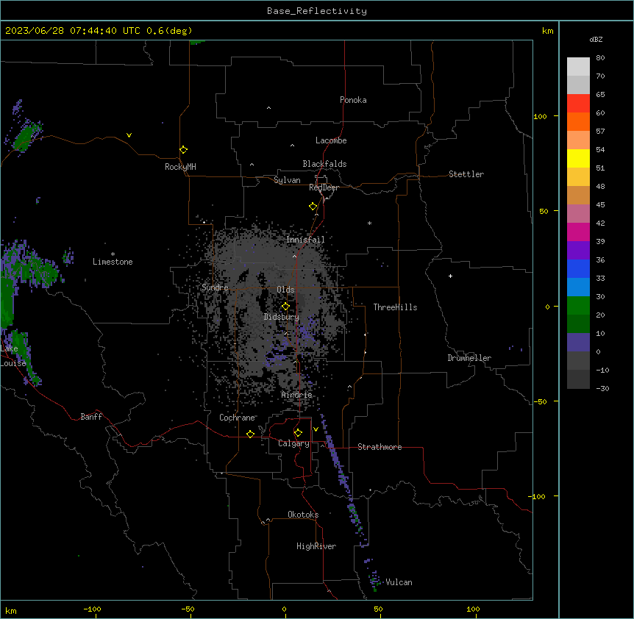Click the 50 tick on bottom axis
This screenshot has width=634, height=619.
[378, 609]
